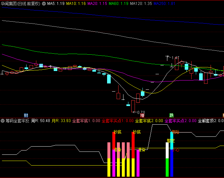The image size is (224, 178).
Task: Click the 全套牢底2: 0.00 value
Action: pos(149,121)
